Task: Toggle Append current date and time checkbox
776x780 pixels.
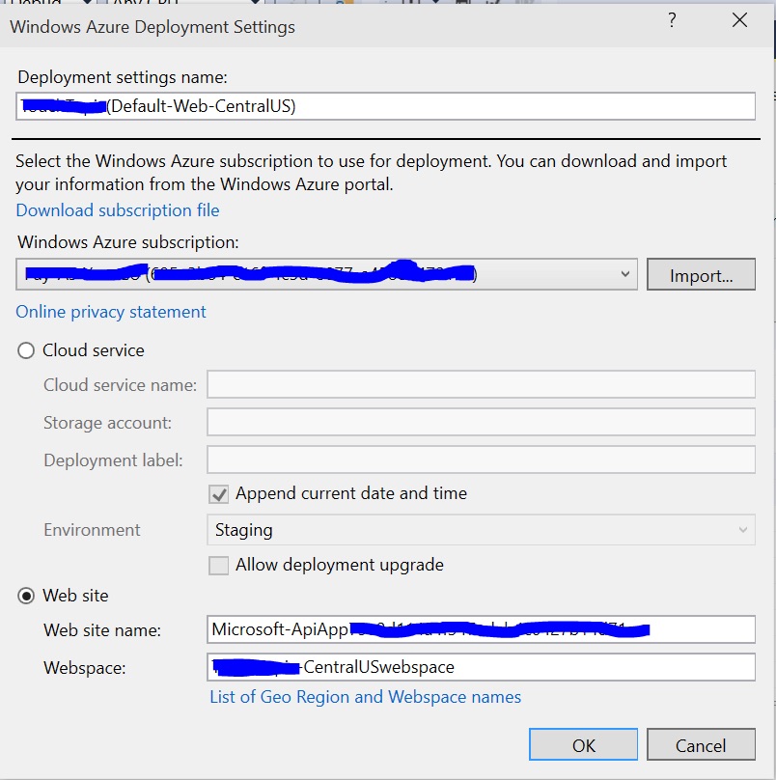Action: point(218,494)
